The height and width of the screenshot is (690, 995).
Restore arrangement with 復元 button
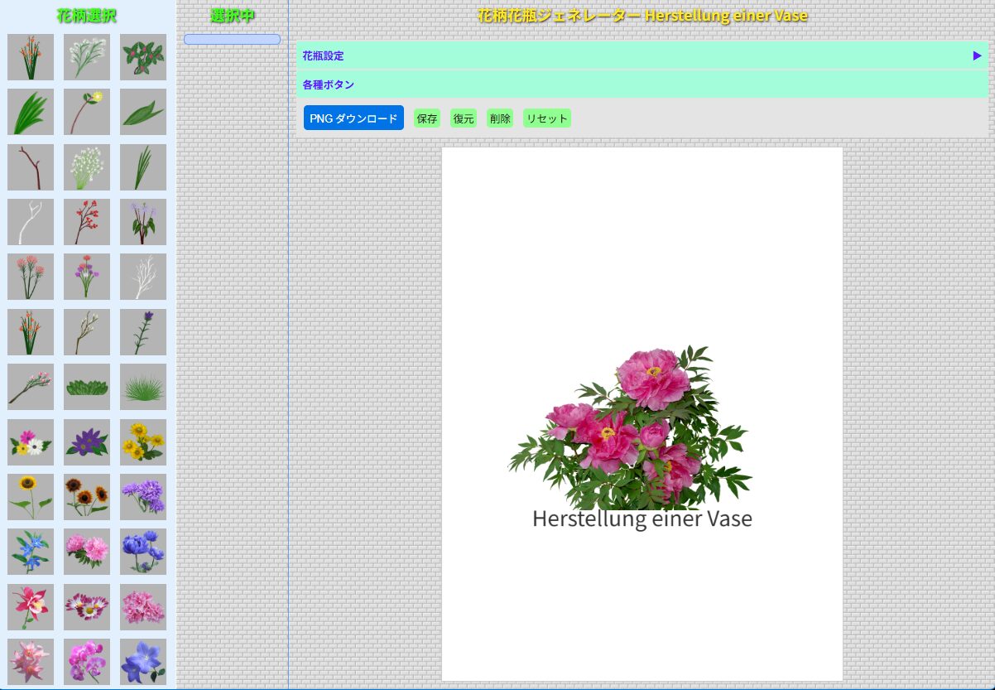click(x=464, y=118)
